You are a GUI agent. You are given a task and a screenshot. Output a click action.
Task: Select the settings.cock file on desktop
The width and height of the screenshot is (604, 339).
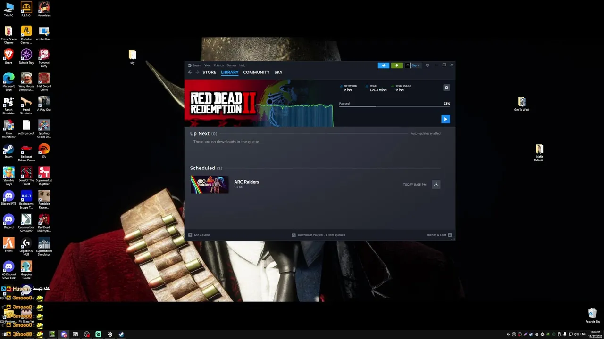(x=26, y=127)
